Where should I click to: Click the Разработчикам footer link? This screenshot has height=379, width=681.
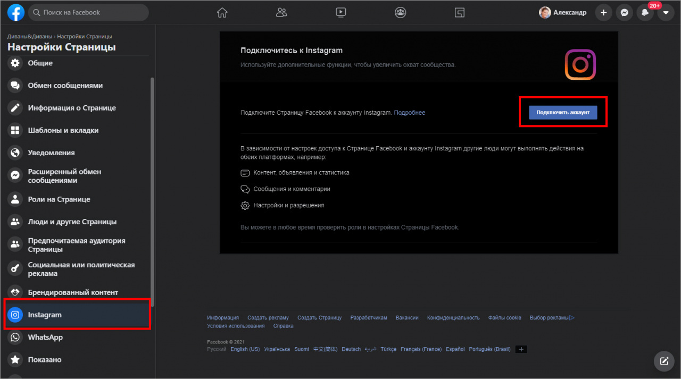pyautogui.click(x=369, y=318)
